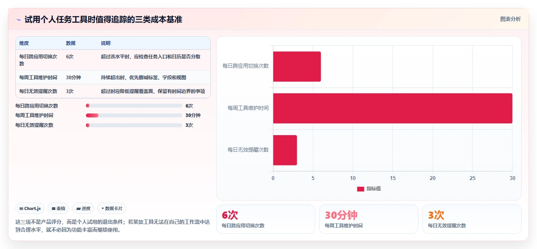Select the 数据卡片 tag chip

(x=112, y=208)
